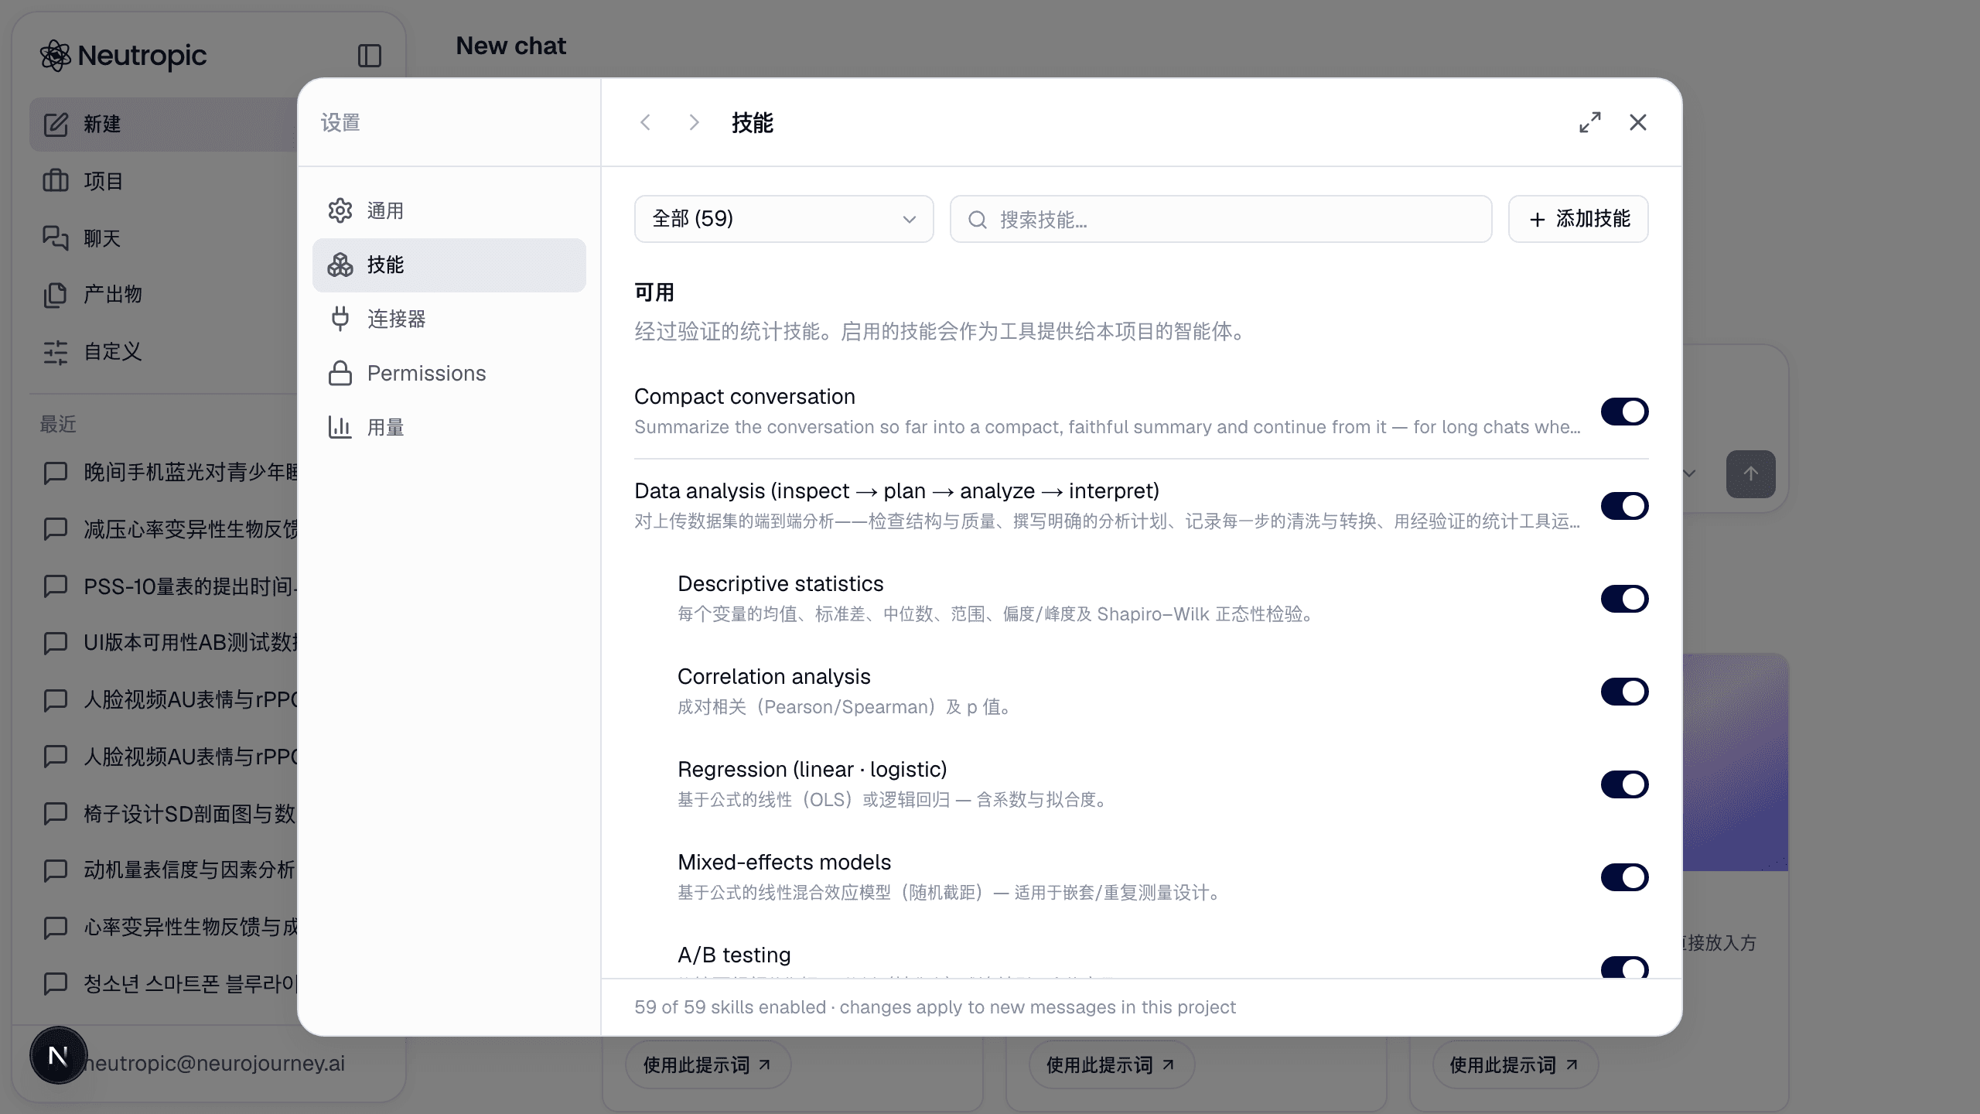Disable Compact conversation skill
This screenshot has height=1114, width=1980.
pos(1625,412)
